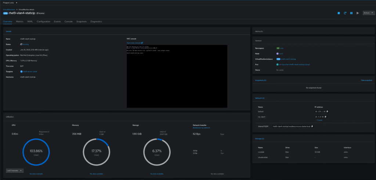376x180 pixels.
Task: Copy the 10.129.1.66 IP address
Action: [x=328, y=111]
